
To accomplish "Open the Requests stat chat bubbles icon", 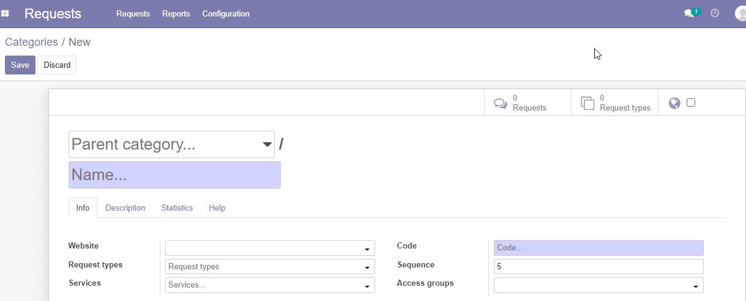I will point(501,103).
